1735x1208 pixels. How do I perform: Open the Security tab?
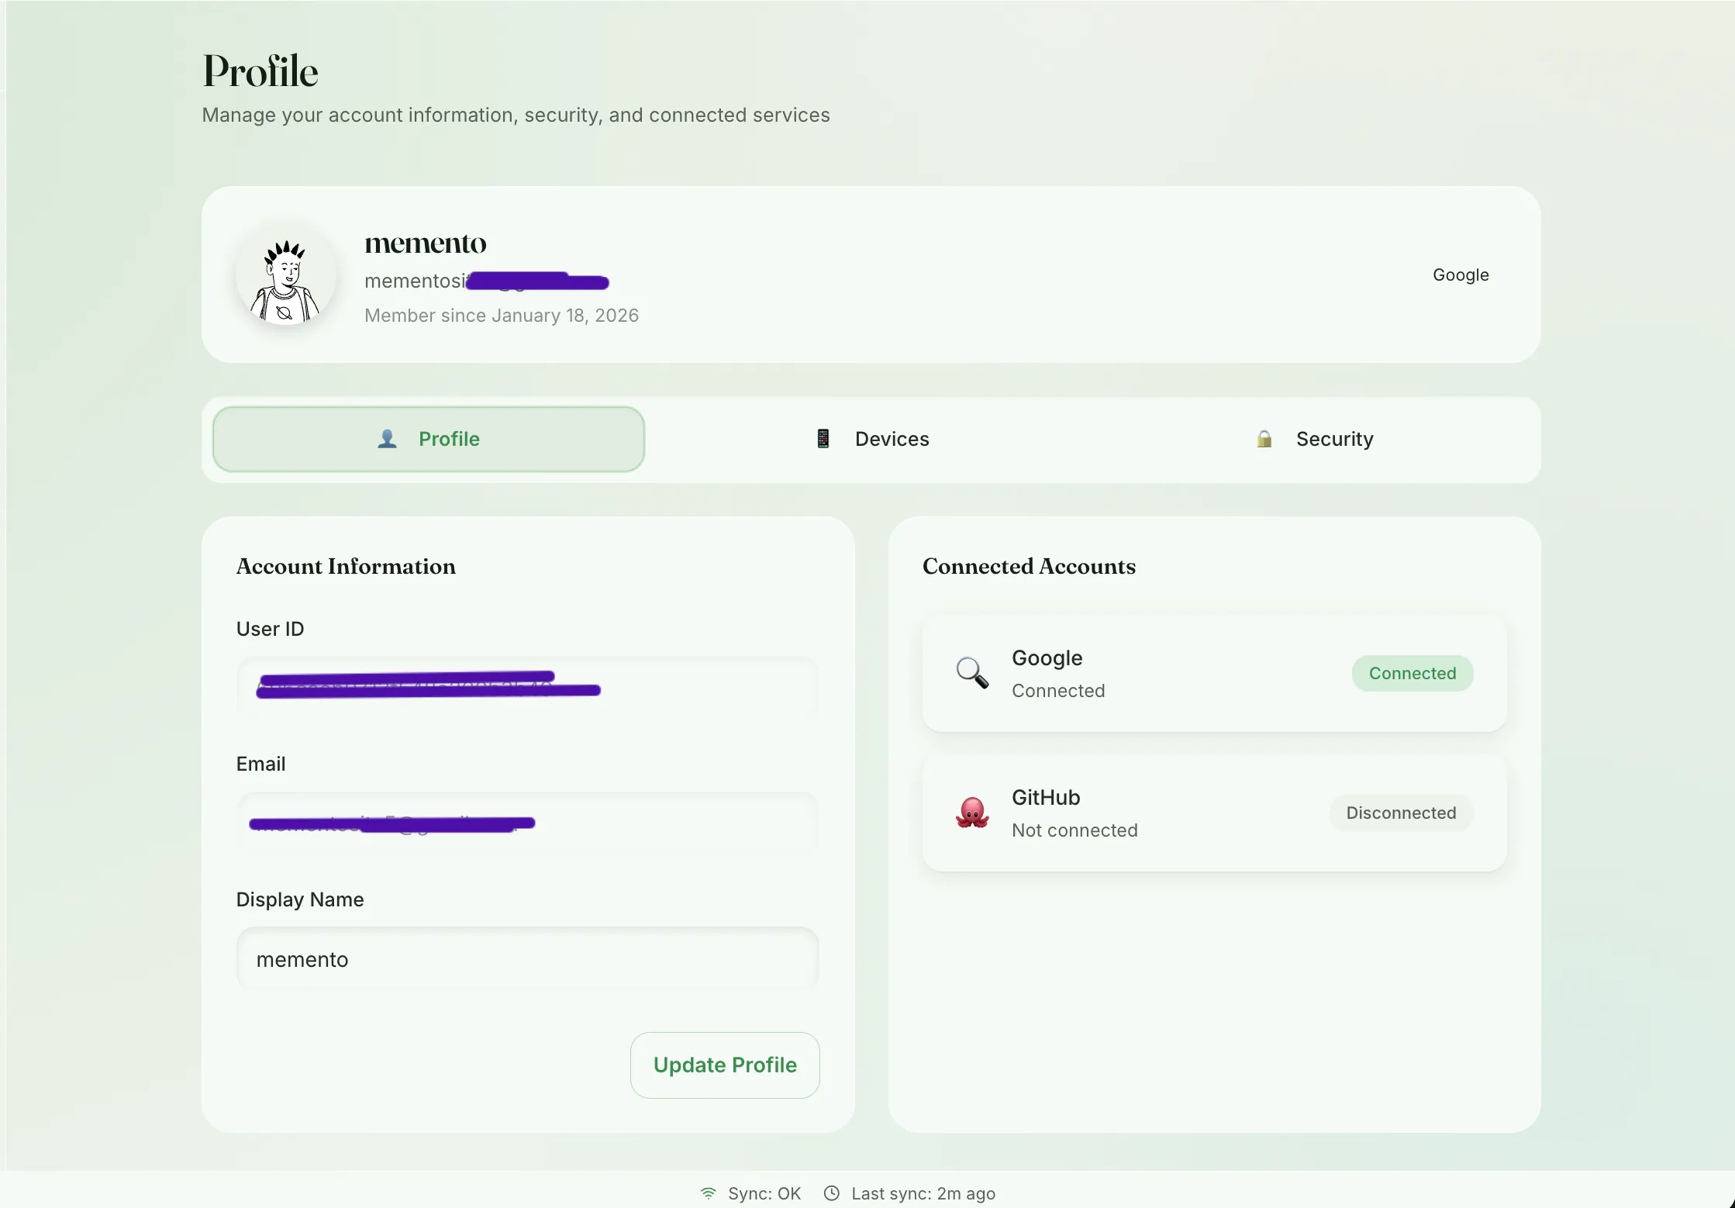coord(1314,439)
